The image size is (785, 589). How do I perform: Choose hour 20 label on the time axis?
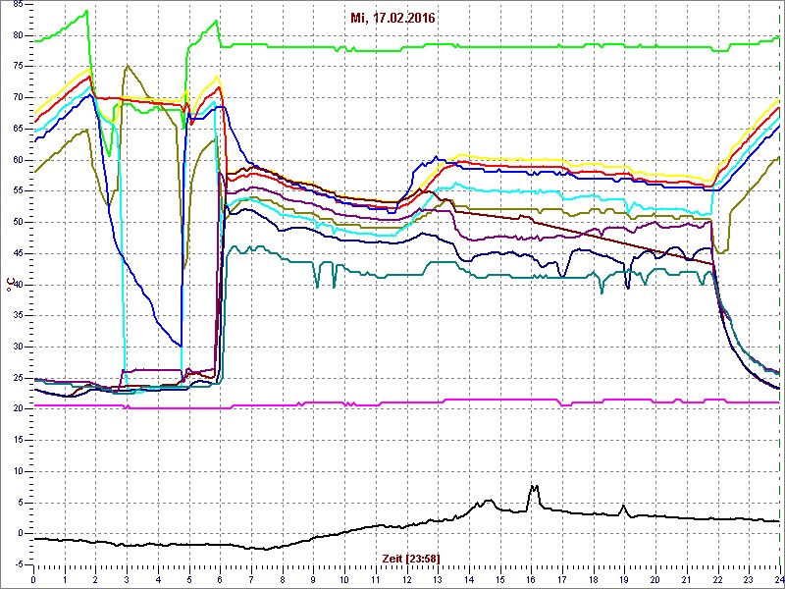[655, 578]
